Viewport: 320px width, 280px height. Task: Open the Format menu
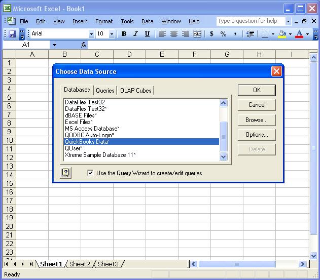(x=104, y=21)
